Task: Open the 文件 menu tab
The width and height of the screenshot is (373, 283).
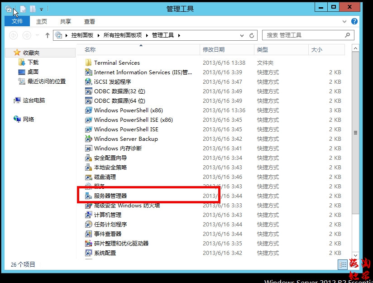Action: (17, 21)
